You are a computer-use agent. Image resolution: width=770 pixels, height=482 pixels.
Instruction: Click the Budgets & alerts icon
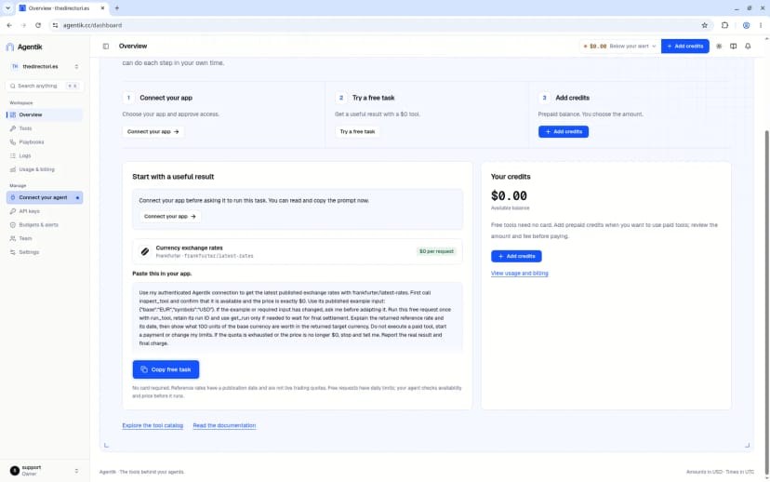click(13, 225)
